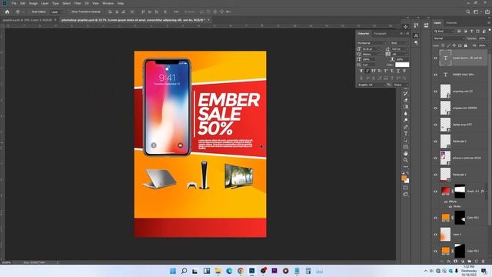Image resolution: width=492 pixels, height=277 pixels.
Task: Switch to the Channels tab
Action: [x=451, y=23]
